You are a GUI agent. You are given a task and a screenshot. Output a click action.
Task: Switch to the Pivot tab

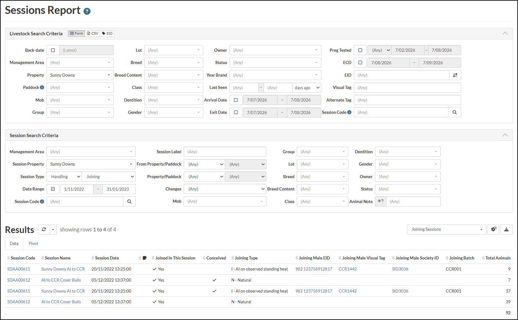[33, 243]
